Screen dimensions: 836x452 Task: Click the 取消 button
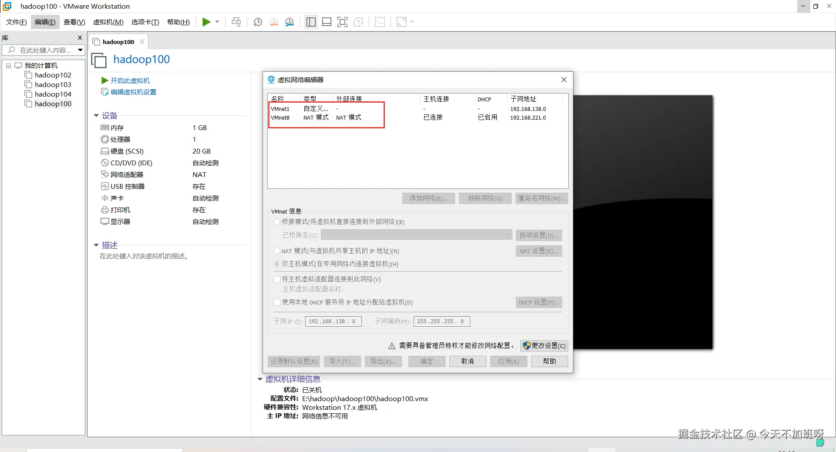point(468,362)
